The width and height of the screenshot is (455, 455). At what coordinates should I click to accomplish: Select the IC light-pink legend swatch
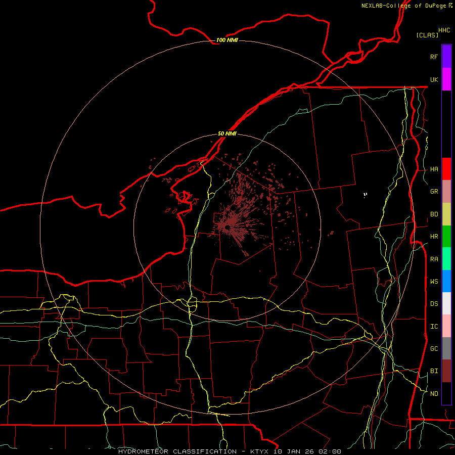point(446,326)
